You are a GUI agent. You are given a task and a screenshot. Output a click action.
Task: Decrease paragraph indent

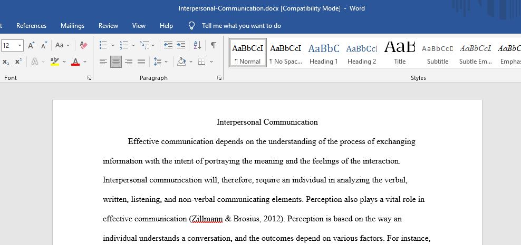point(168,45)
